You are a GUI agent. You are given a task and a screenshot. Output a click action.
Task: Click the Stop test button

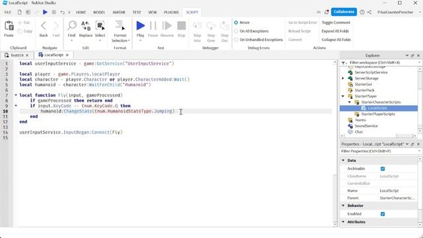pos(181,26)
